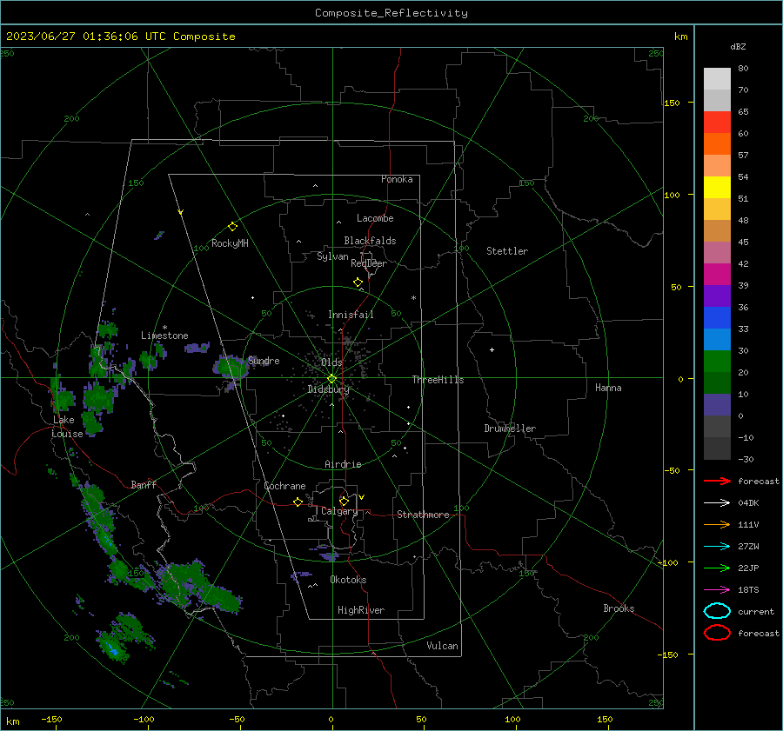The width and height of the screenshot is (783, 731).
Task: Pick the orange 60 dBZ color swatch
Action: [717, 143]
